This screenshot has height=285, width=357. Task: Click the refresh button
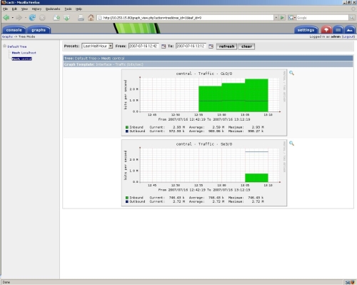[226, 46]
